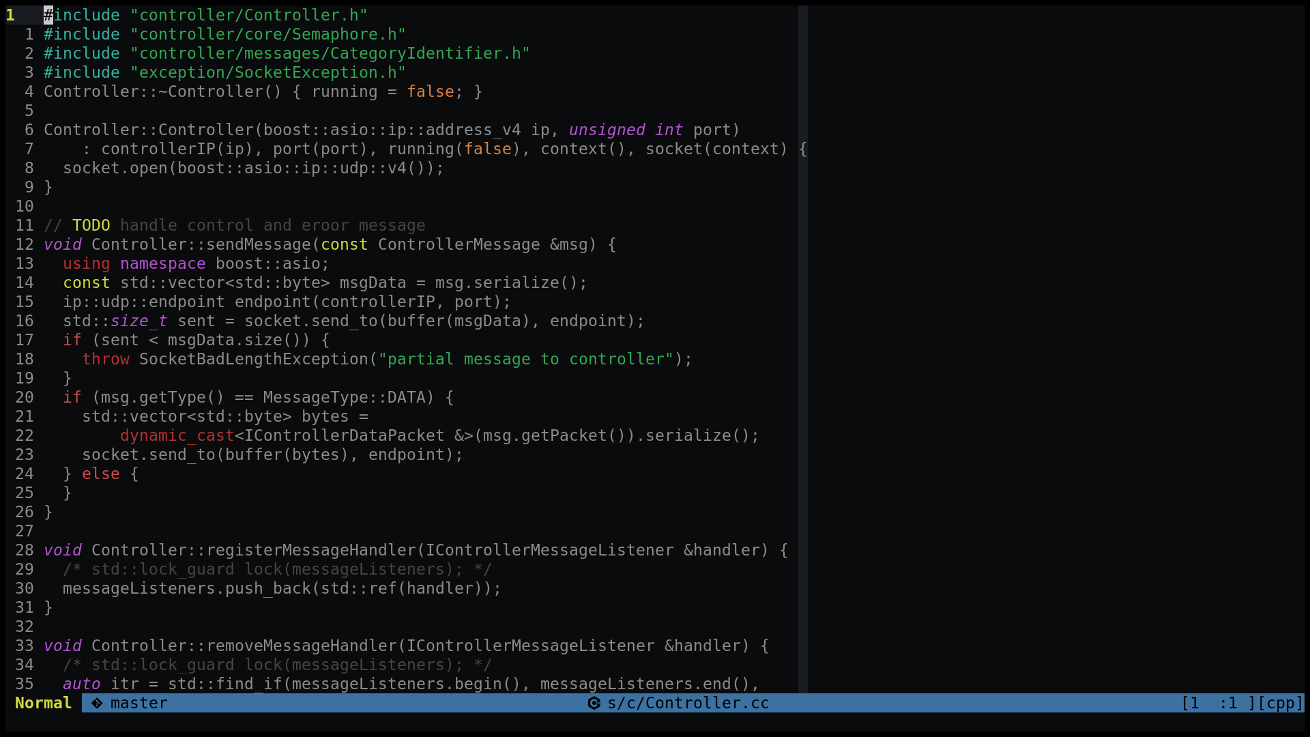Viewport: 1310px width, 737px height.
Task: Click the Normal mode indicator in statusline
Action: [43, 703]
